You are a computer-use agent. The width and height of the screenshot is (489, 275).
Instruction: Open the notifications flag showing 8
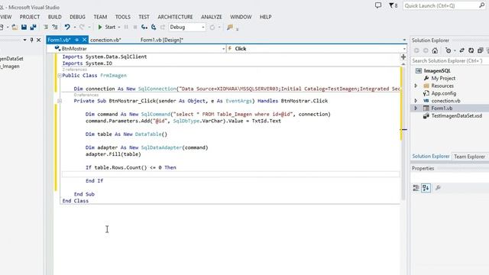click(393, 5)
